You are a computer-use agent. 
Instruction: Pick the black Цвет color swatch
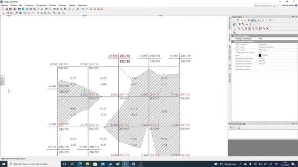click(x=260, y=55)
